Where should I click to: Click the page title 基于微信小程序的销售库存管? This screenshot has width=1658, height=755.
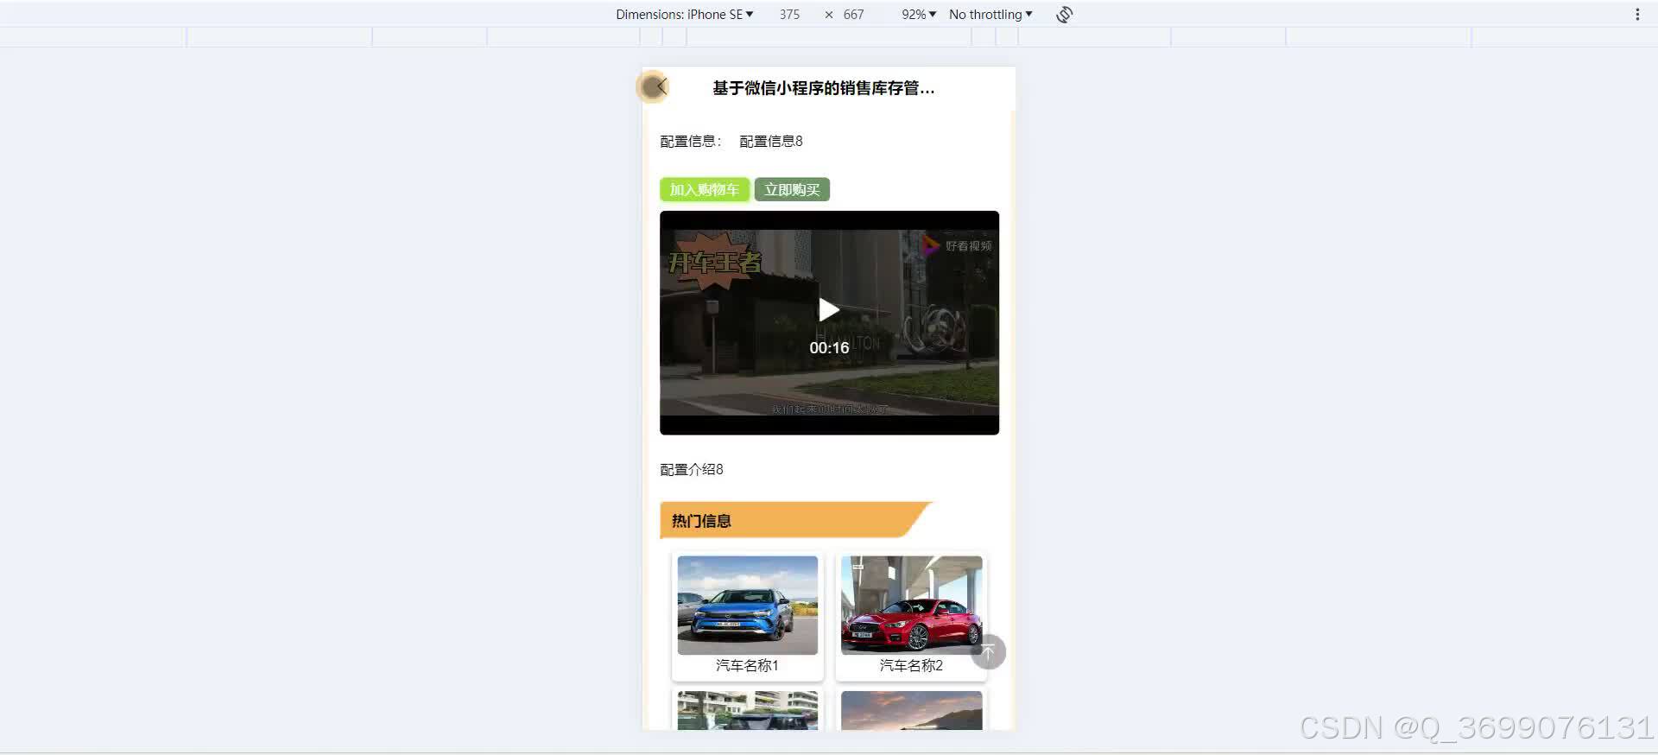point(823,87)
